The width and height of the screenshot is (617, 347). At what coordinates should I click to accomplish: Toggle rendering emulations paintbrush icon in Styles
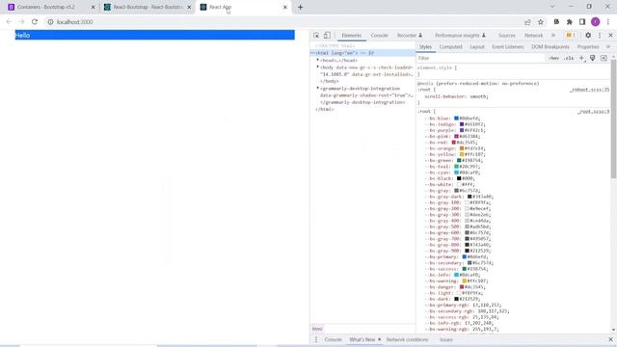point(593,58)
